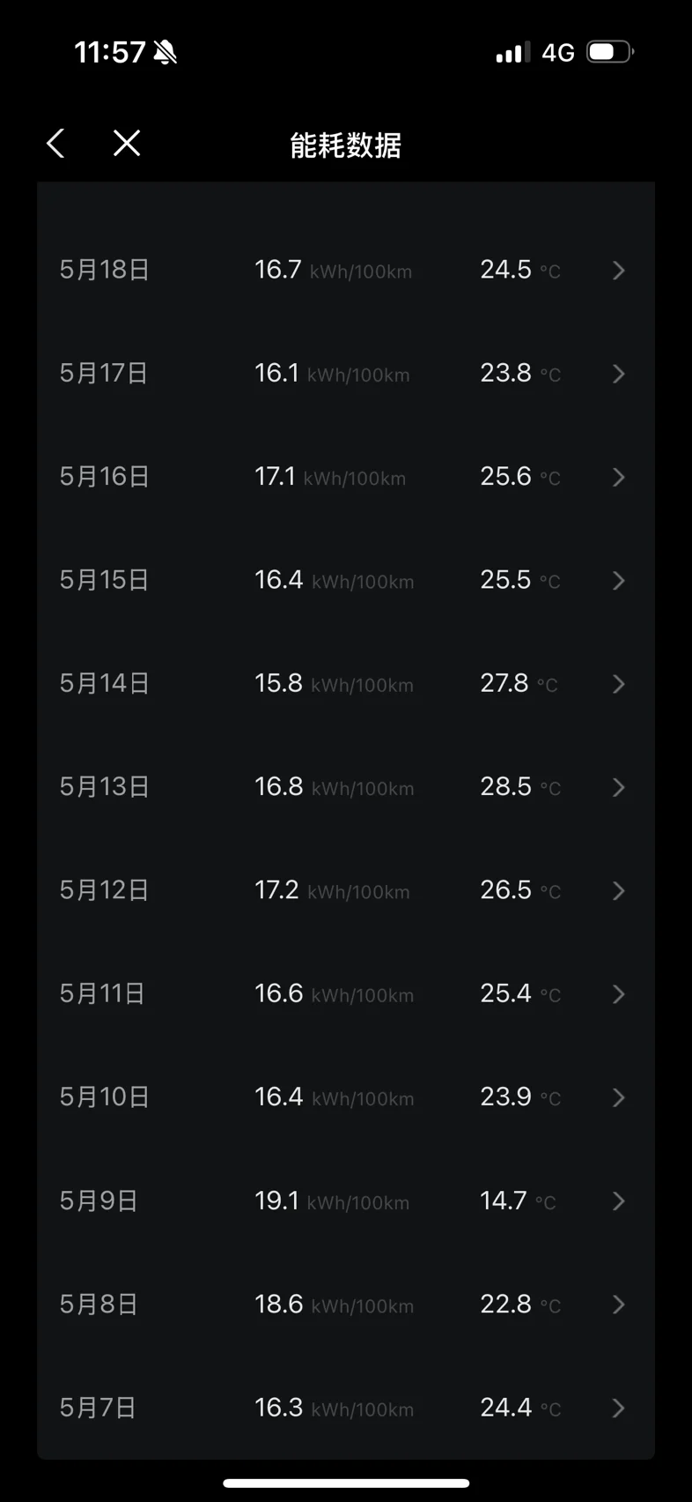Screen dimensions: 692x1502
Task: Tap the 11:57 clock in status bar
Action: [110, 52]
